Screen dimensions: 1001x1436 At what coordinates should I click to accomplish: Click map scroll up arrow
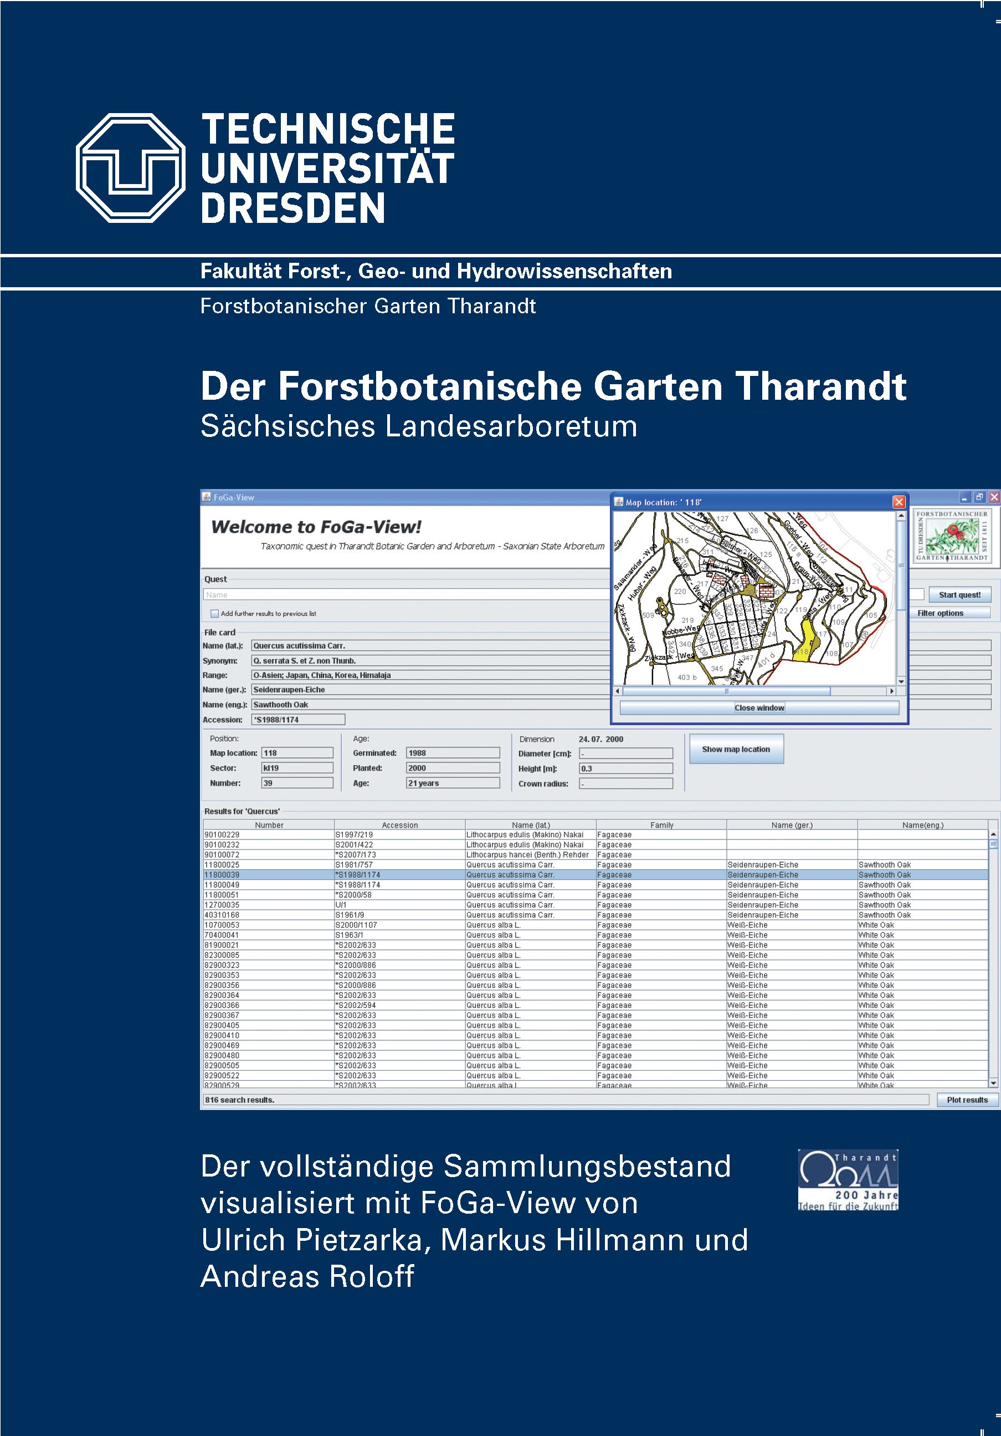click(x=901, y=516)
